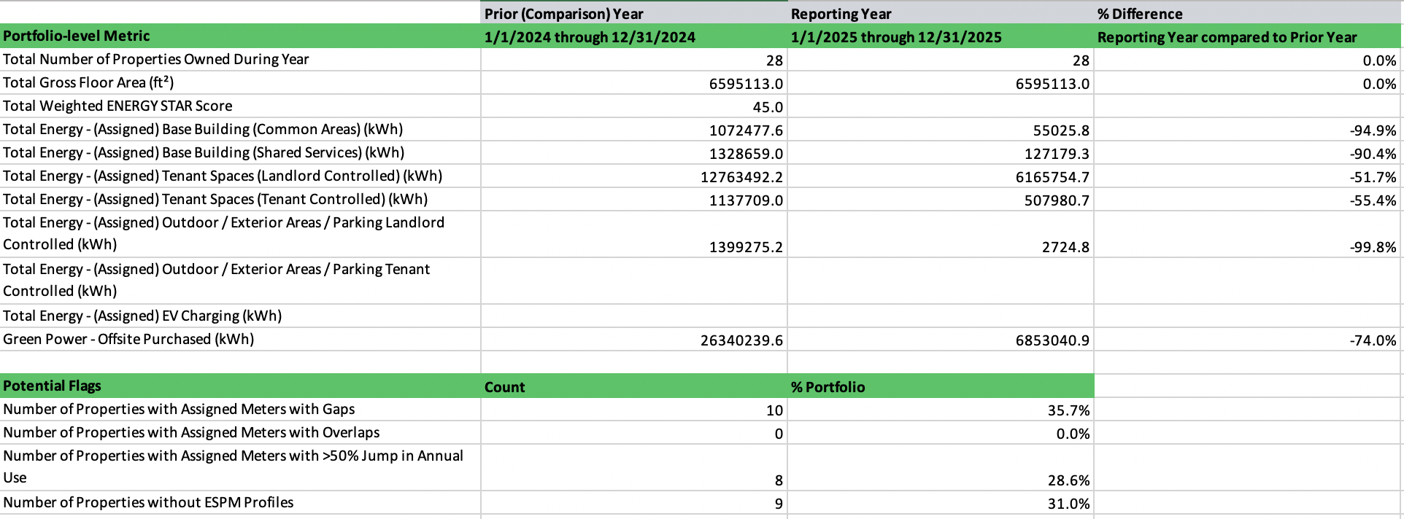Select 'Properties without ESPM Profiles' row label
The height and width of the screenshot is (519, 1404).
[x=240, y=502]
